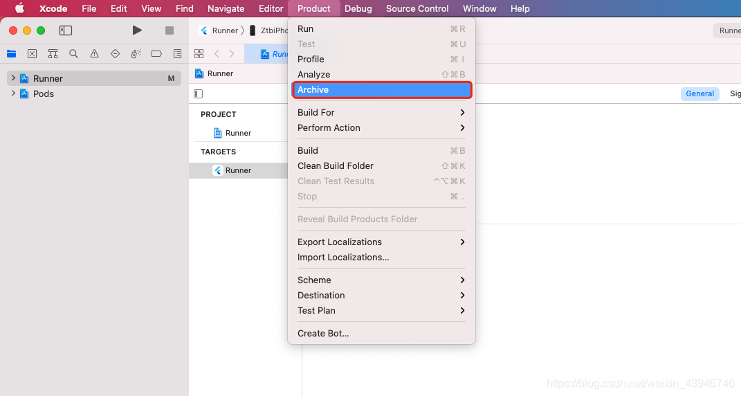
Task: Open the Editor menu
Action: pos(271,8)
